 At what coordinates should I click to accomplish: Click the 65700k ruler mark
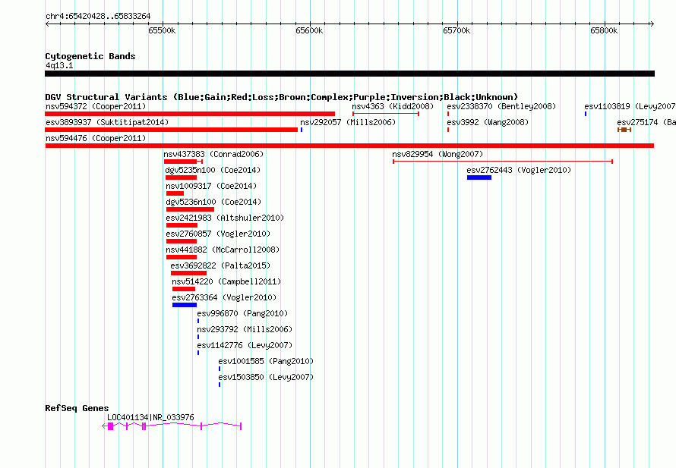(x=456, y=30)
